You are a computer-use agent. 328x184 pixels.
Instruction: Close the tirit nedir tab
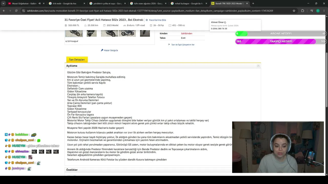[x=85, y=4]
